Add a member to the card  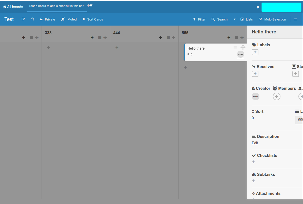pos(277,96)
